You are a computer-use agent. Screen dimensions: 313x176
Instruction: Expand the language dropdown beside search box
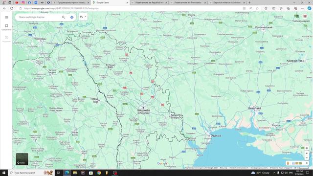[x=83, y=17]
